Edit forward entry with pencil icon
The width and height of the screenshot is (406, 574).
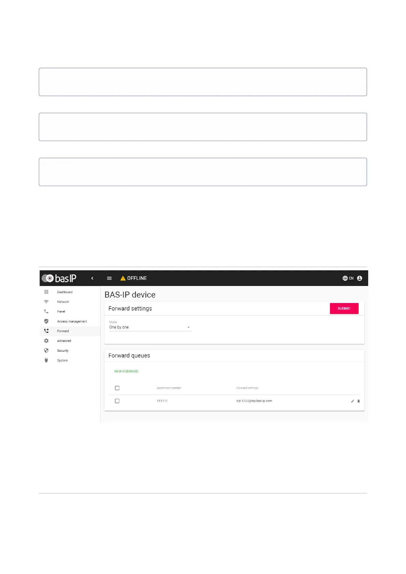pyautogui.click(x=352, y=401)
